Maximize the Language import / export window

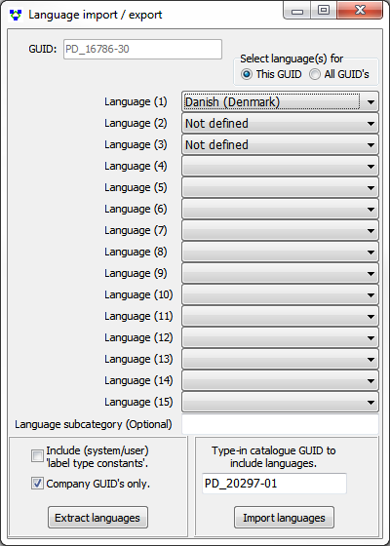(324, 10)
